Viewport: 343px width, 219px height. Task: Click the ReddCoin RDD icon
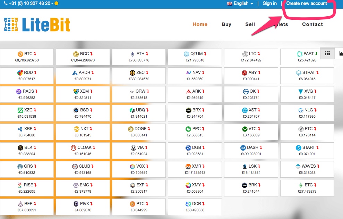pyautogui.click(x=20, y=73)
